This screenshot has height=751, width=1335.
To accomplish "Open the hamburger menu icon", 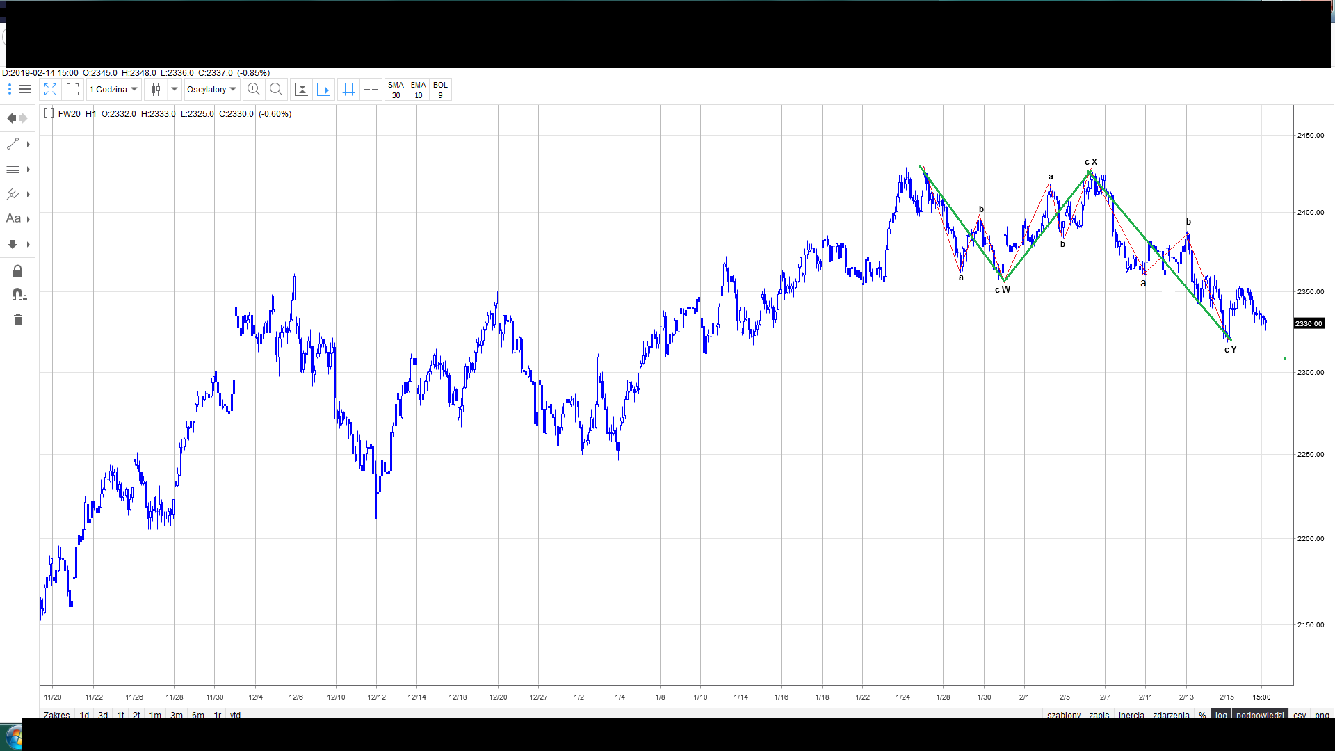I will pyautogui.click(x=26, y=89).
